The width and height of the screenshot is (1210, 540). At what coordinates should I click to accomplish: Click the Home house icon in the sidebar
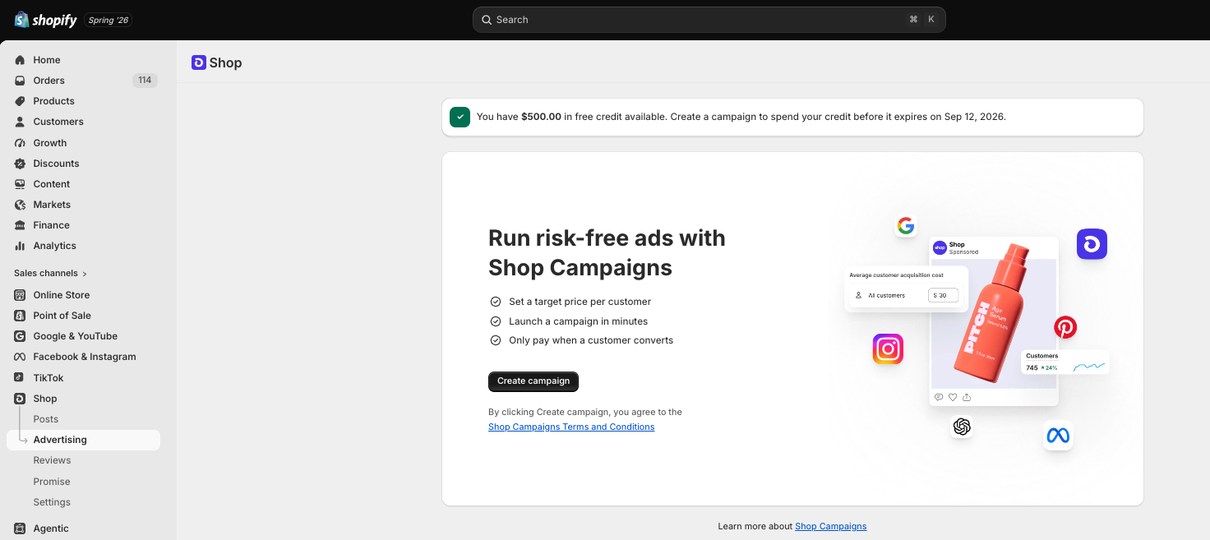click(20, 60)
